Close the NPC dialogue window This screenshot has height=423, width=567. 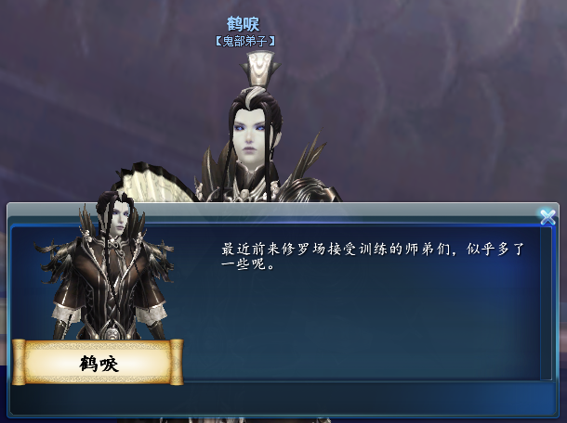coord(547,217)
